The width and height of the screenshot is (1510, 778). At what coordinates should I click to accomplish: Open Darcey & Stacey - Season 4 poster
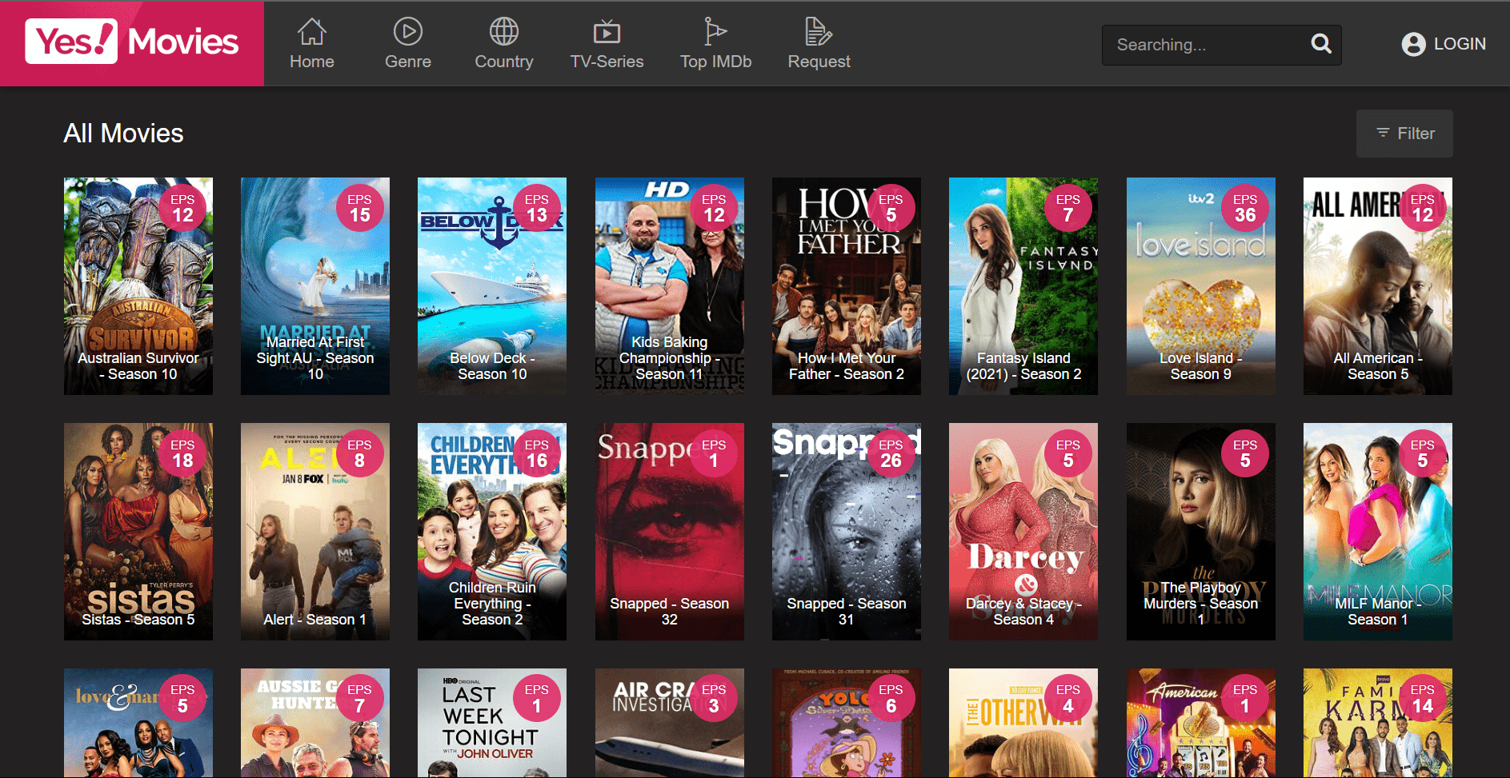(1023, 531)
